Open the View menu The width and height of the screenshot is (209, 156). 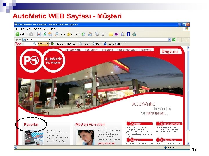28,29
